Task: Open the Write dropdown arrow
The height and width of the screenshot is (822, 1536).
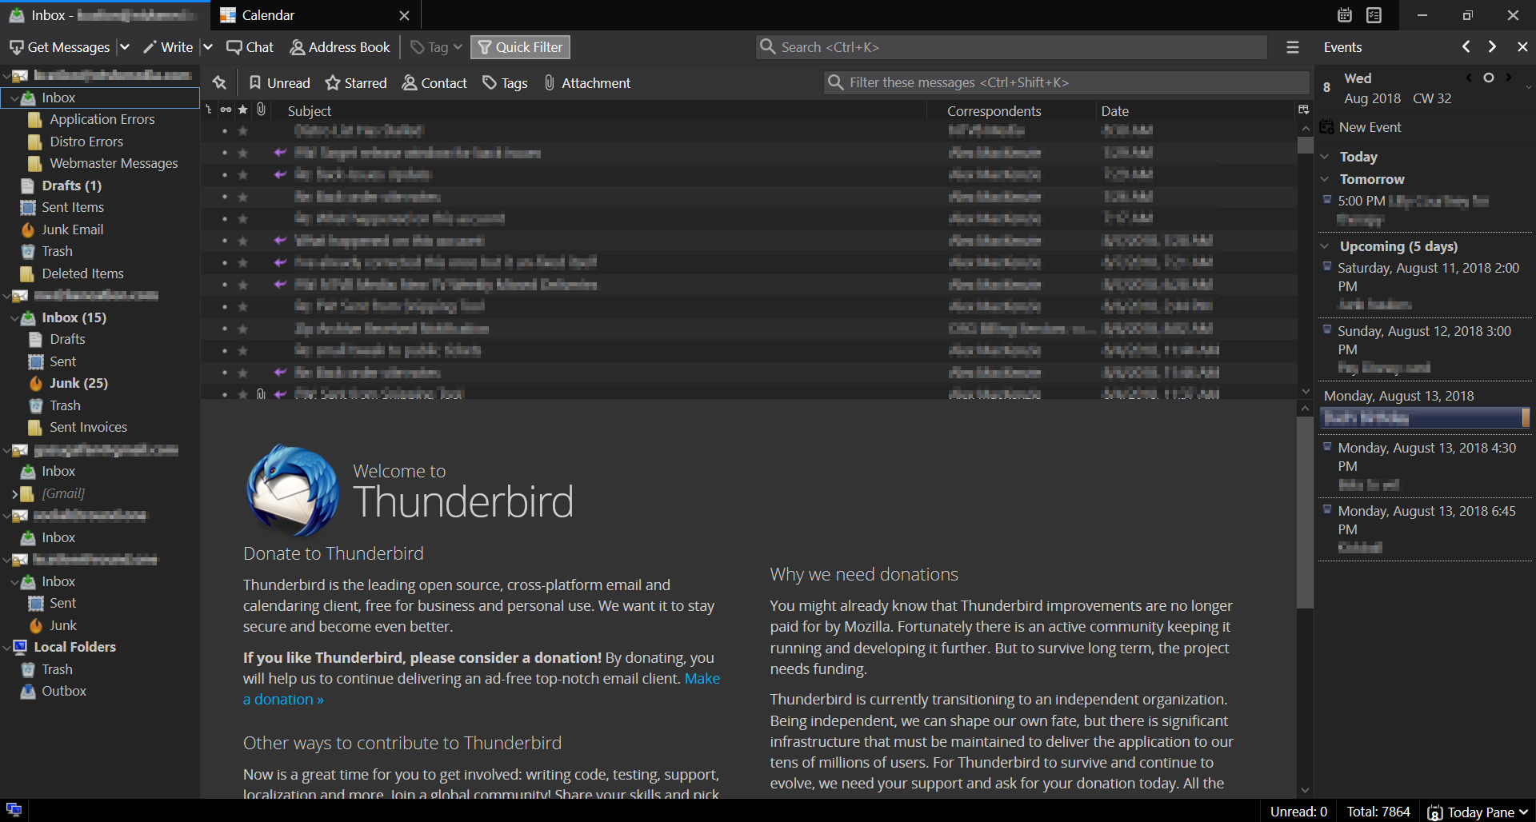Action: [207, 47]
